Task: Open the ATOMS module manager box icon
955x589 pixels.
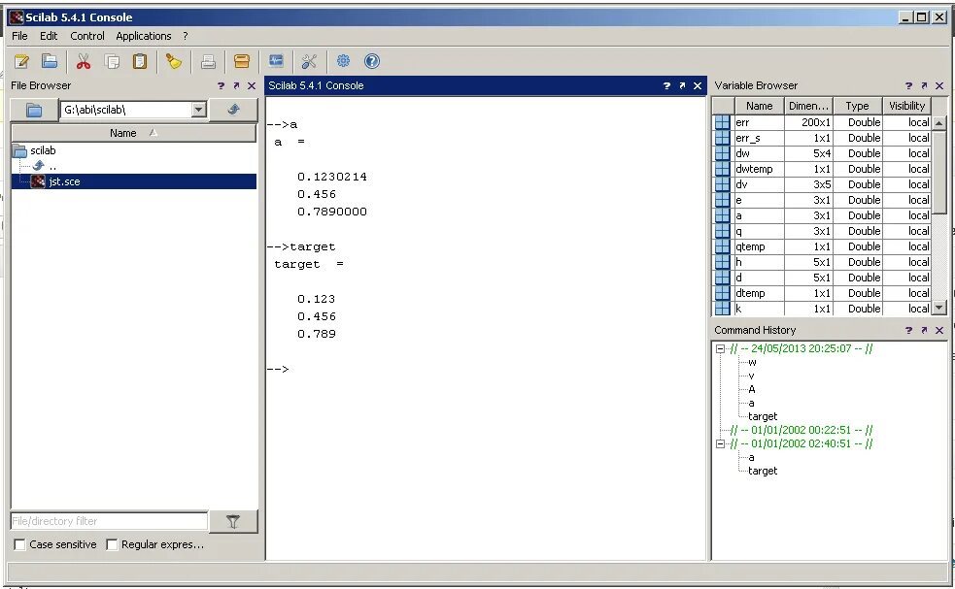Action: point(242,61)
